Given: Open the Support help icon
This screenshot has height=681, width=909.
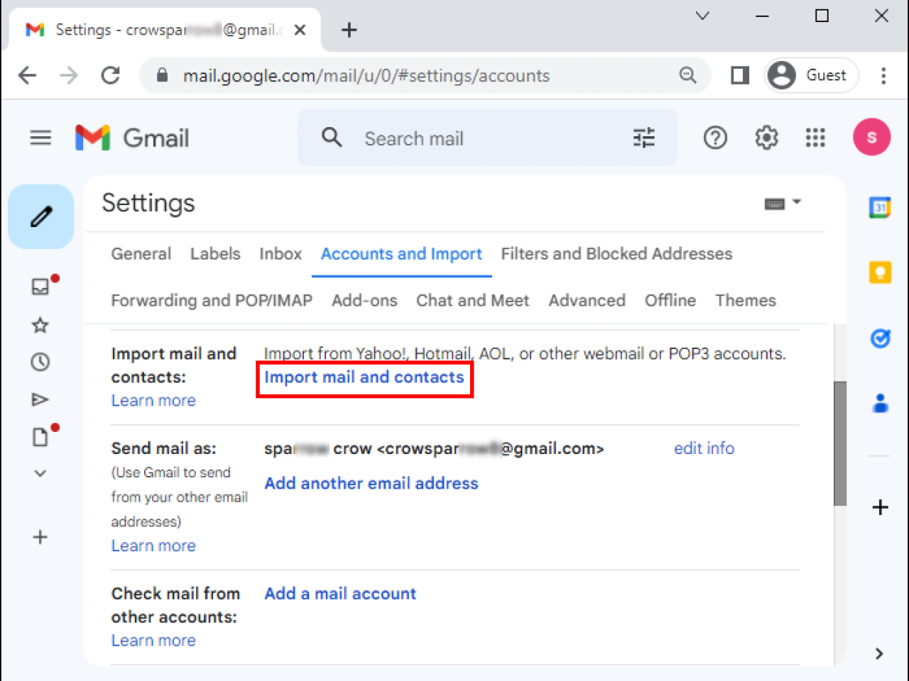Looking at the screenshot, I should click(x=715, y=138).
